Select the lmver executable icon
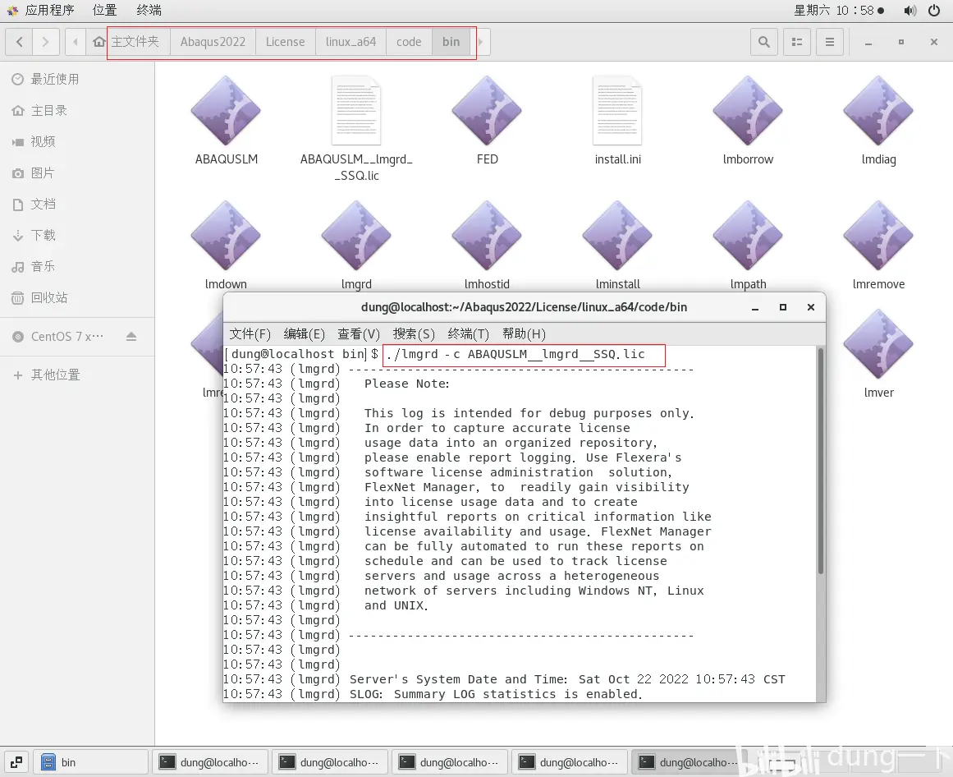This screenshot has width=953, height=777. pyautogui.click(x=878, y=344)
